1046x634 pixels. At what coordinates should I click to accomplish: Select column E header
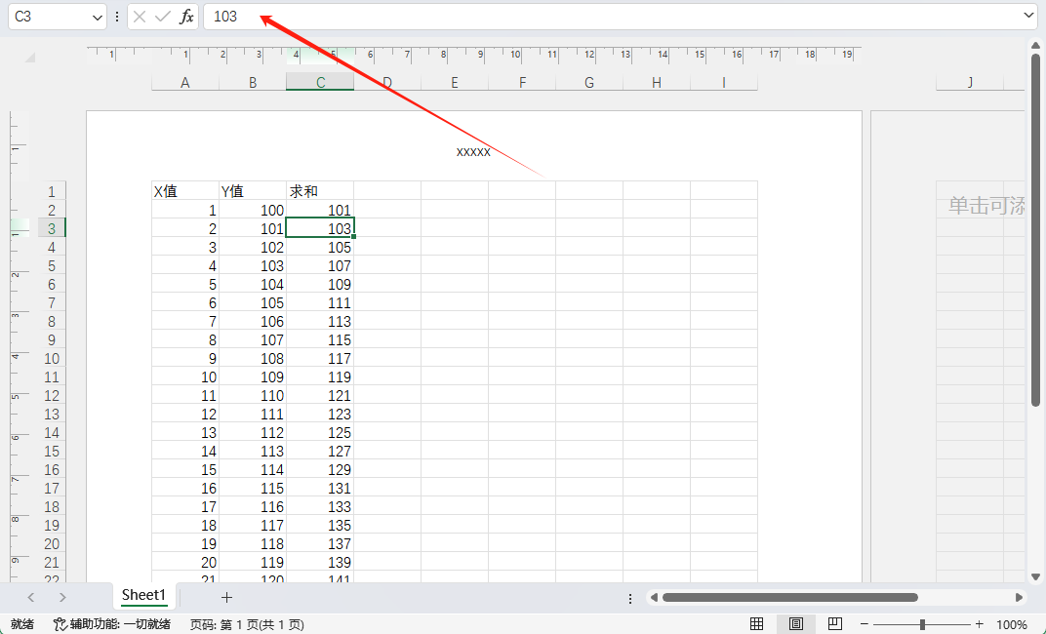pyautogui.click(x=455, y=82)
